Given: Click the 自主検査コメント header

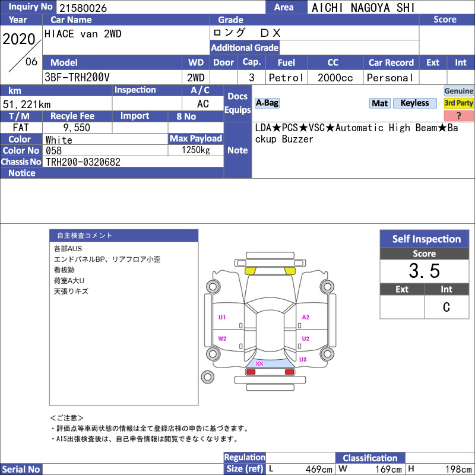Looking at the screenshot, I should tap(123, 235).
